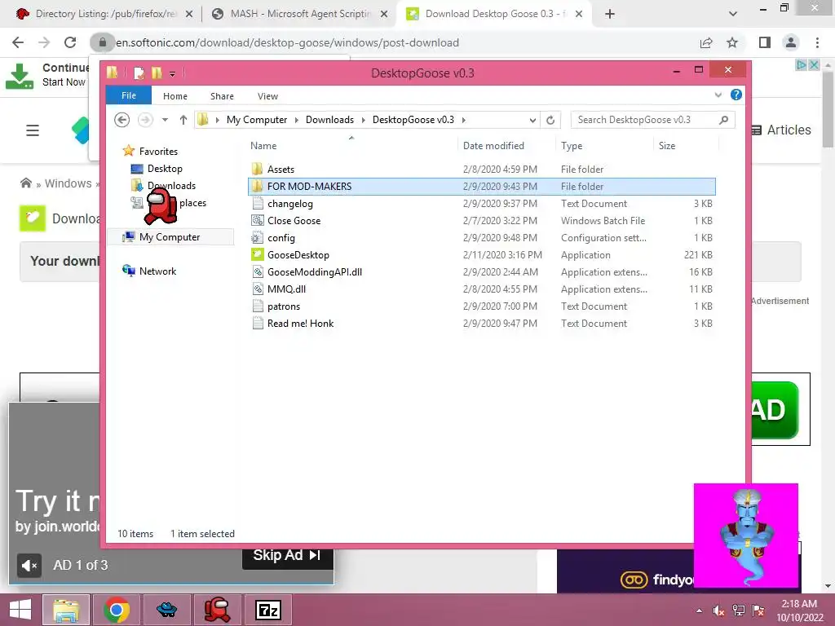Open taskbar clock showing 2:18 AM
This screenshot has width=835, height=626.
click(x=799, y=611)
